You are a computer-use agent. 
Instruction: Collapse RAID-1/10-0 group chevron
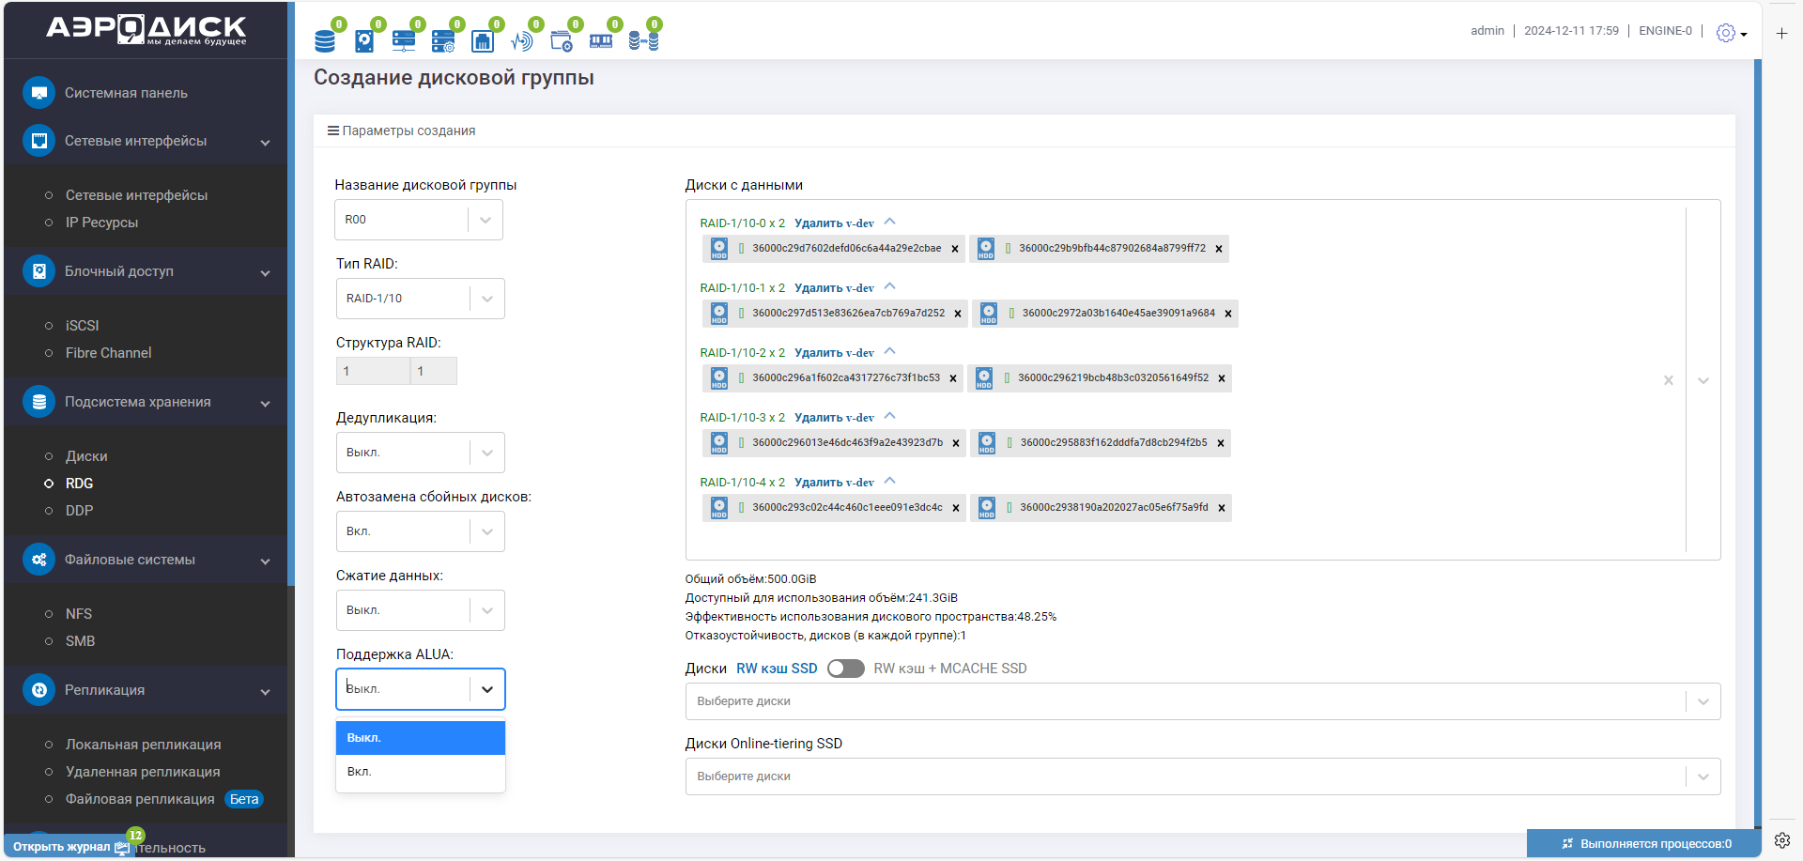[890, 223]
